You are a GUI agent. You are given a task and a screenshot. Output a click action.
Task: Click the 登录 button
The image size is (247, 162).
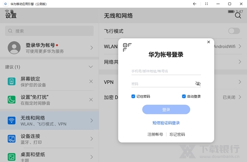pos(166,109)
